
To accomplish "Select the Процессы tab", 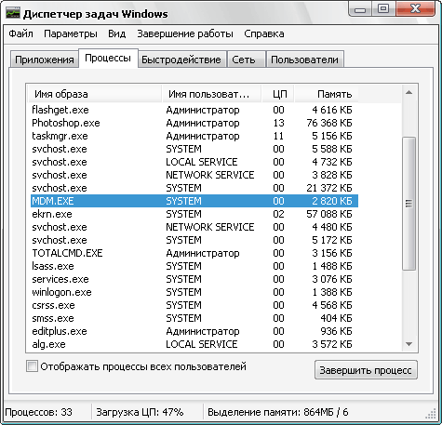I will click(x=108, y=58).
